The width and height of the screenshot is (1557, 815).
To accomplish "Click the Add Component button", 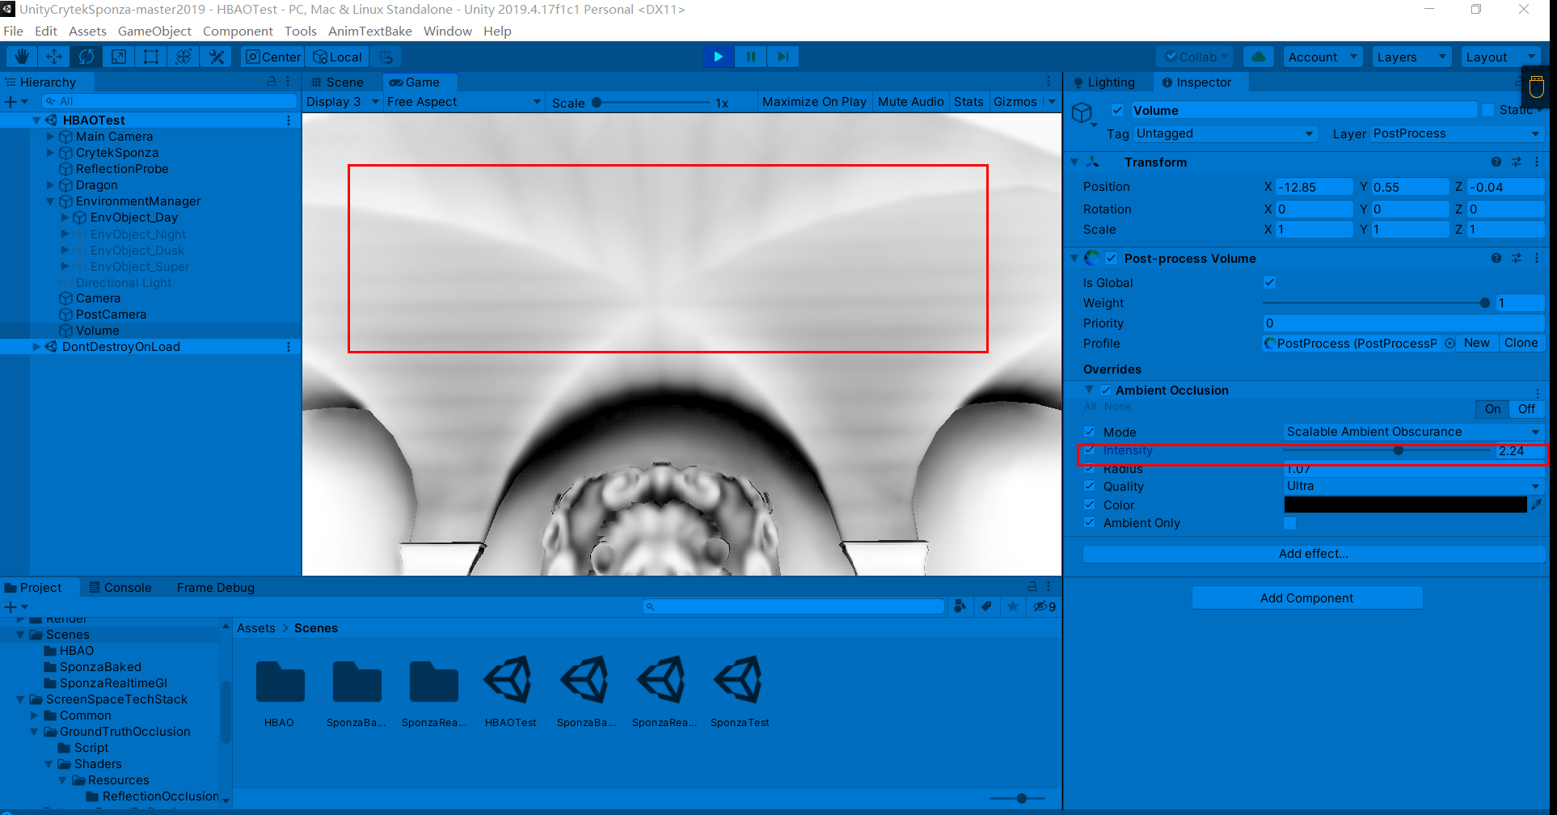I will (1306, 598).
